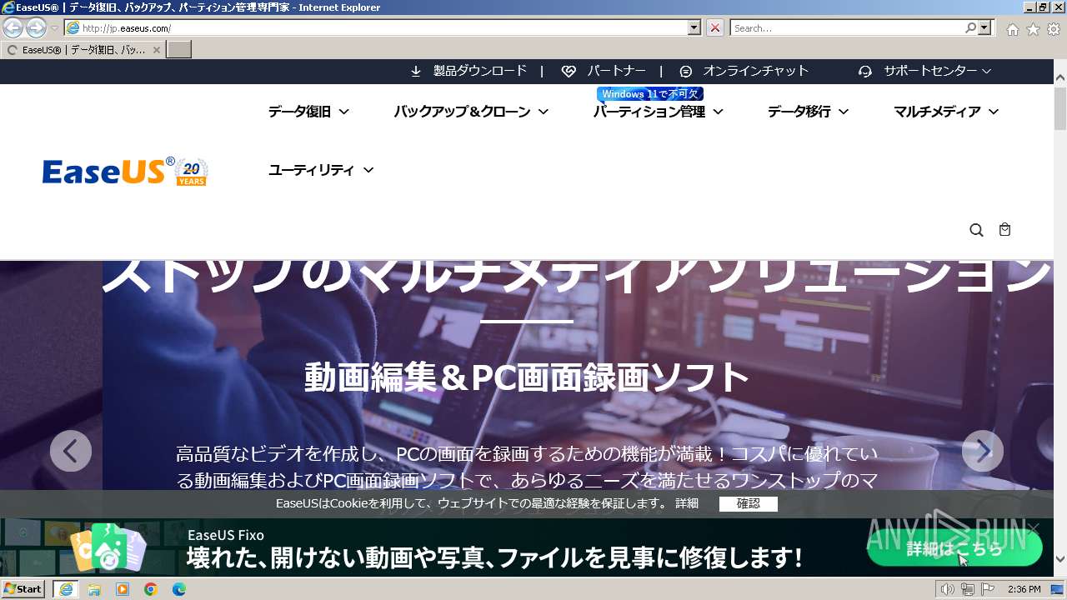Open IE Tools gear icon
Viewport: 1067px width, 600px height.
(1054, 29)
